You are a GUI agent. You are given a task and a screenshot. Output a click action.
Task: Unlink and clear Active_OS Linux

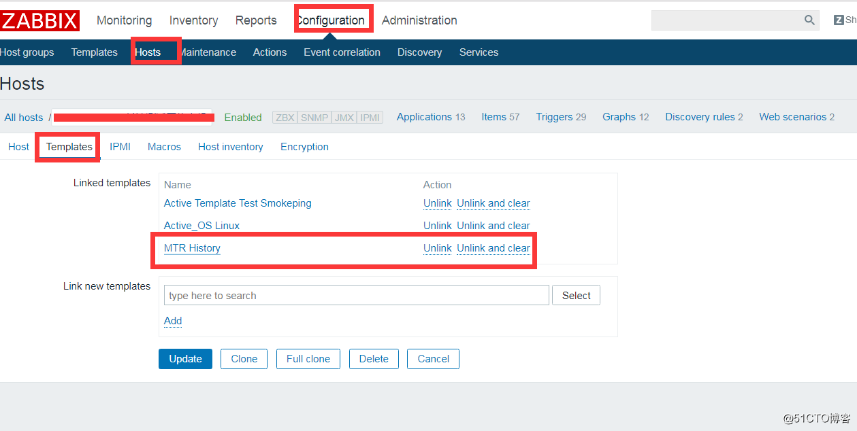pyautogui.click(x=494, y=226)
